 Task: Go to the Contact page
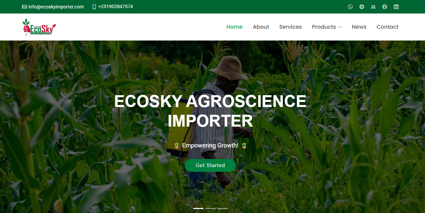pyautogui.click(x=387, y=27)
